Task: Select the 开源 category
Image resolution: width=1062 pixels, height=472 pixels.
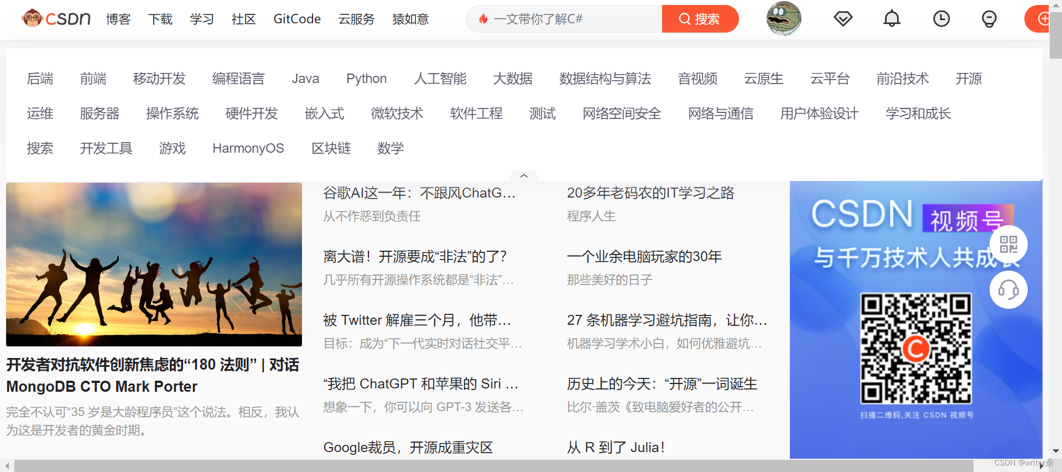Action: pyautogui.click(x=969, y=79)
